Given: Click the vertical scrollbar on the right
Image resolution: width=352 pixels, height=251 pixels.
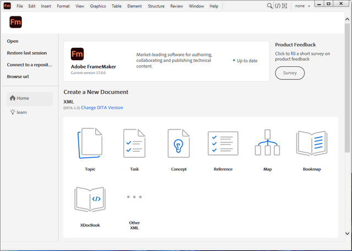Looking at the screenshot, I should point(348,82).
